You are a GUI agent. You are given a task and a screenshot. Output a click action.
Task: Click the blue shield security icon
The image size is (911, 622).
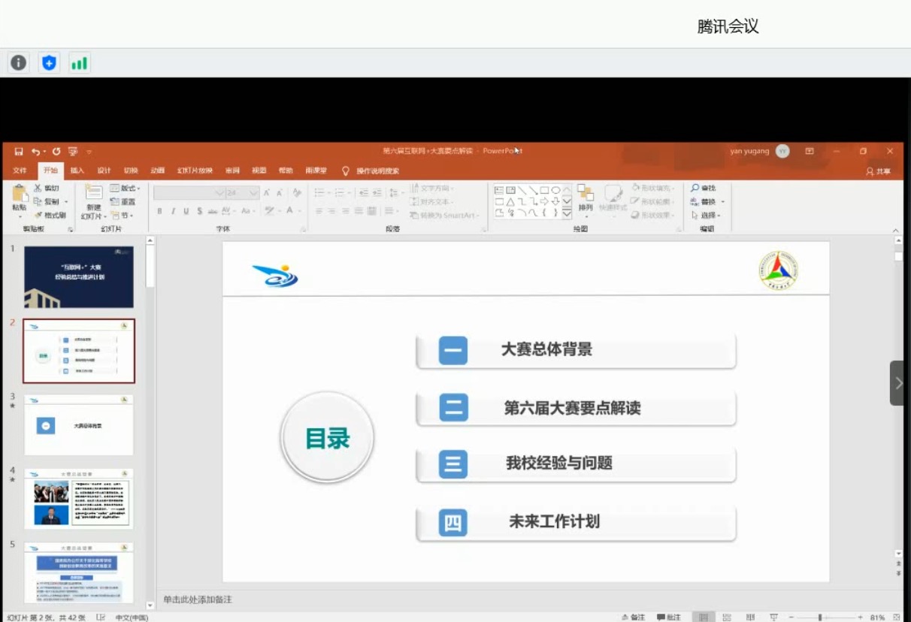49,63
